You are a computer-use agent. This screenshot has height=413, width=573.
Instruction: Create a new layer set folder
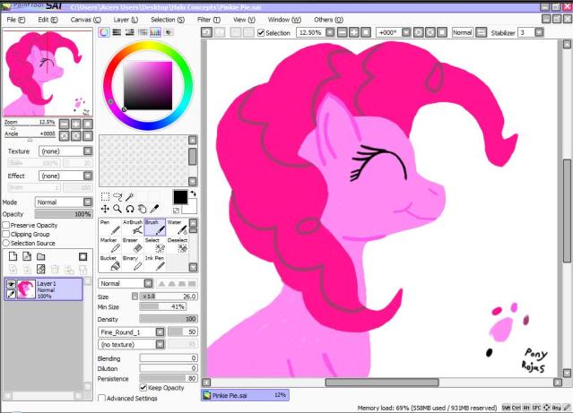[41, 256]
